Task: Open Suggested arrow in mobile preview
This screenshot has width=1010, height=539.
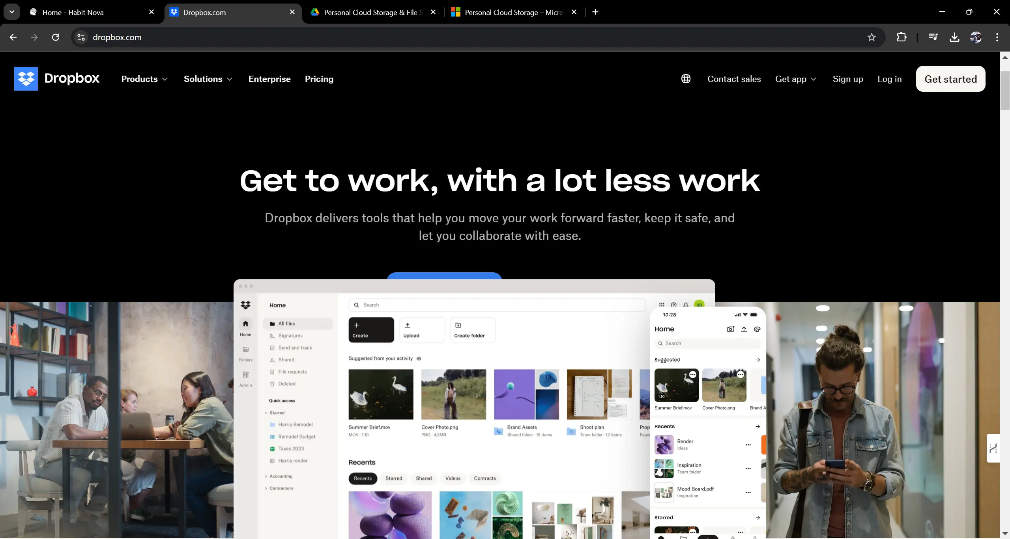Action: pos(757,360)
